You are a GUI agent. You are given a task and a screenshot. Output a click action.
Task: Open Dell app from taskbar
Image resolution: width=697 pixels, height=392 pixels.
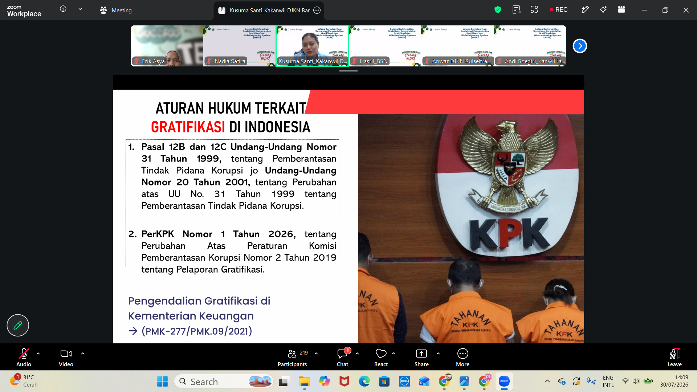pos(404,381)
